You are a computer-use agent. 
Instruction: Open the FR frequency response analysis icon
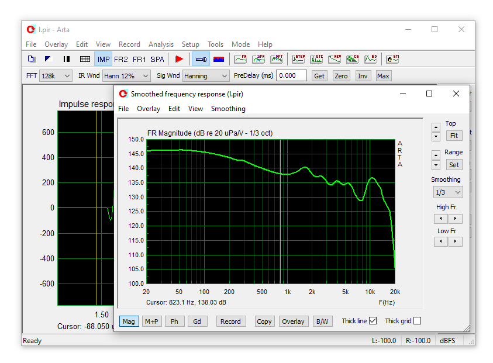[x=240, y=59]
